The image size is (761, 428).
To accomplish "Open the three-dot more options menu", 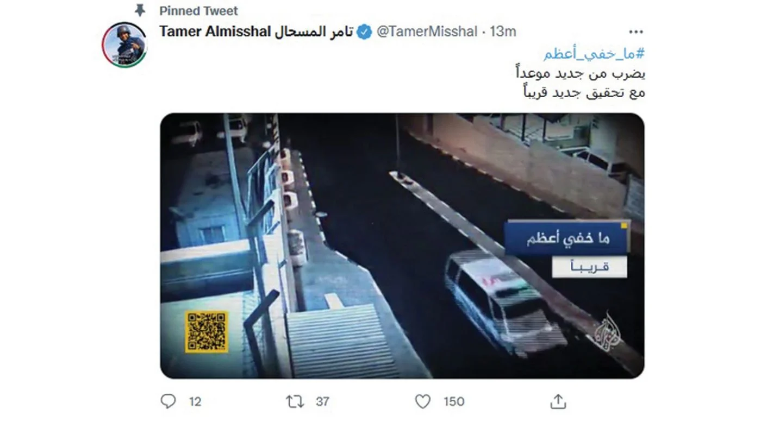I will click(635, 32).
